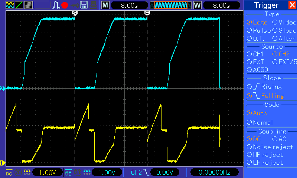Screen dimensions: 297x178
Task: Click the floppy disk save icon
Action: [x=84, y=5]
